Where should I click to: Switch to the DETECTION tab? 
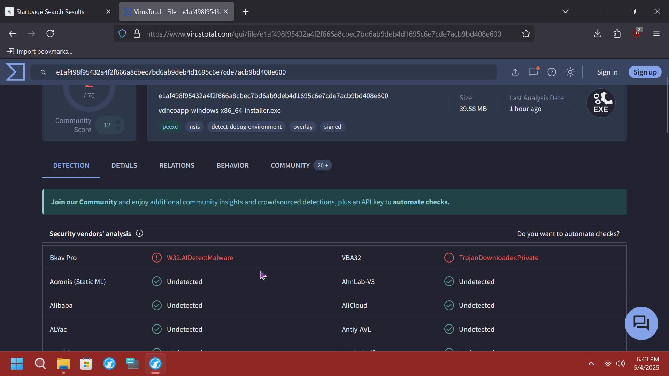[x=71, y=165]
